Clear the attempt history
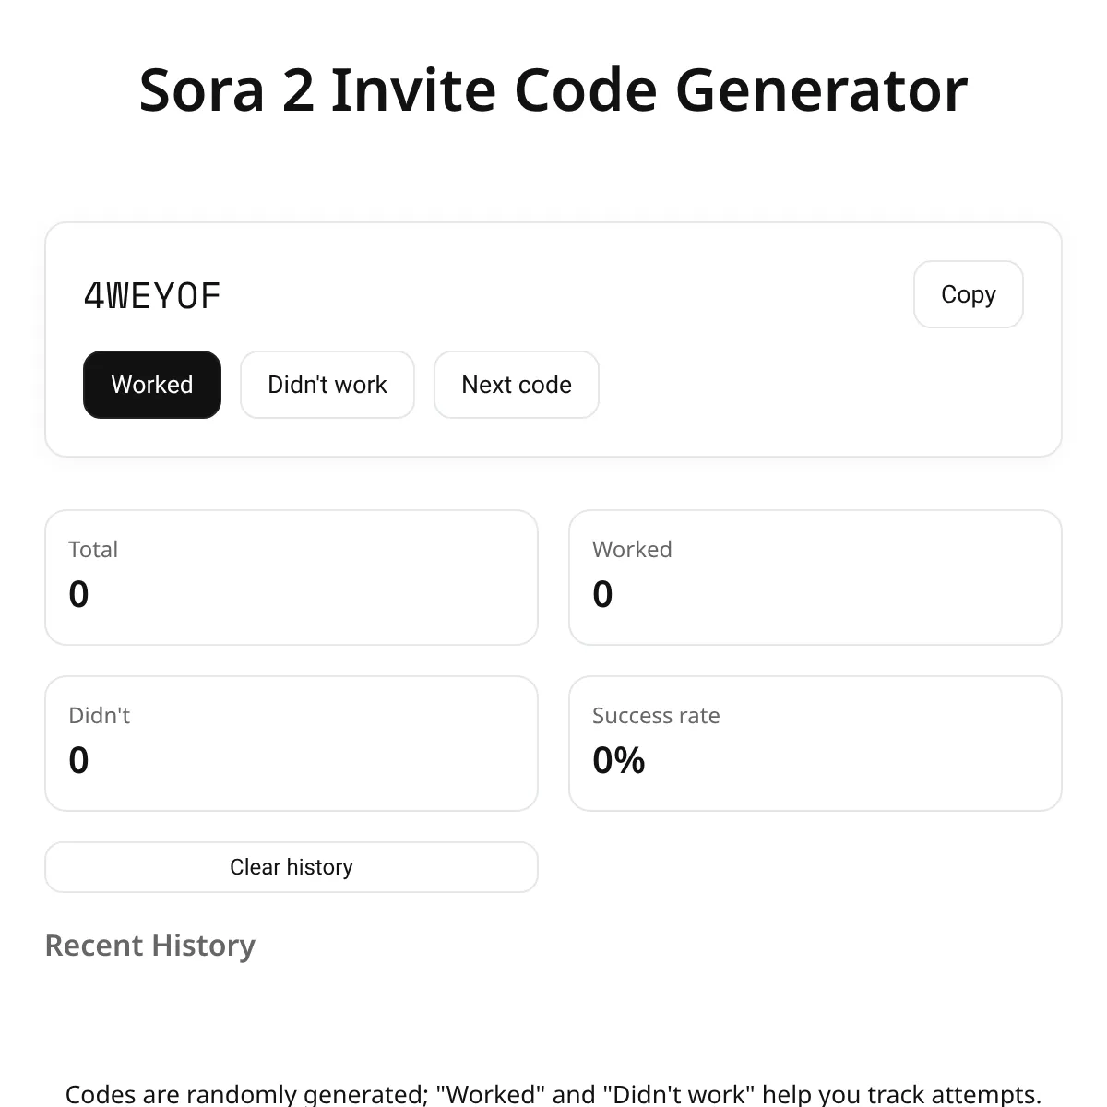This screenshot has height=1107, width=1107. 291,867
